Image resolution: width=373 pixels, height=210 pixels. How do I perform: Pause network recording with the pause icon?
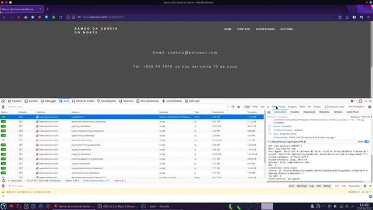click(x=228, y=107)
